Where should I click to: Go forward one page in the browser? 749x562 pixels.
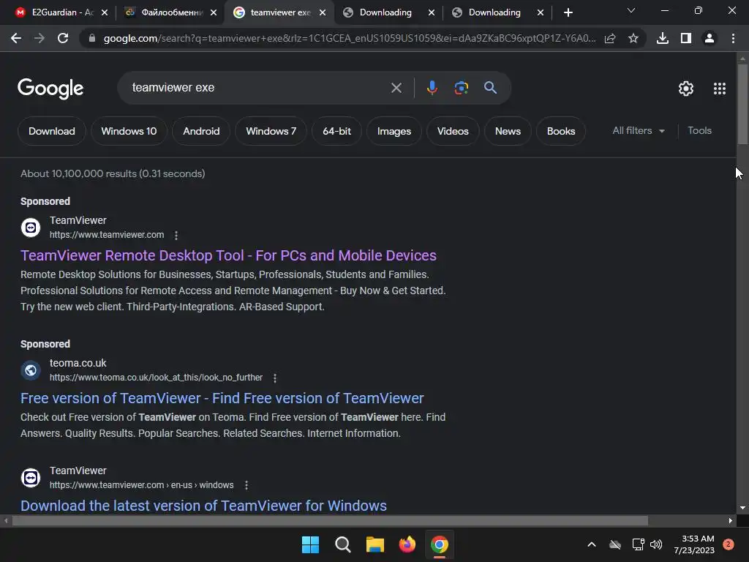tap(39, 38)
